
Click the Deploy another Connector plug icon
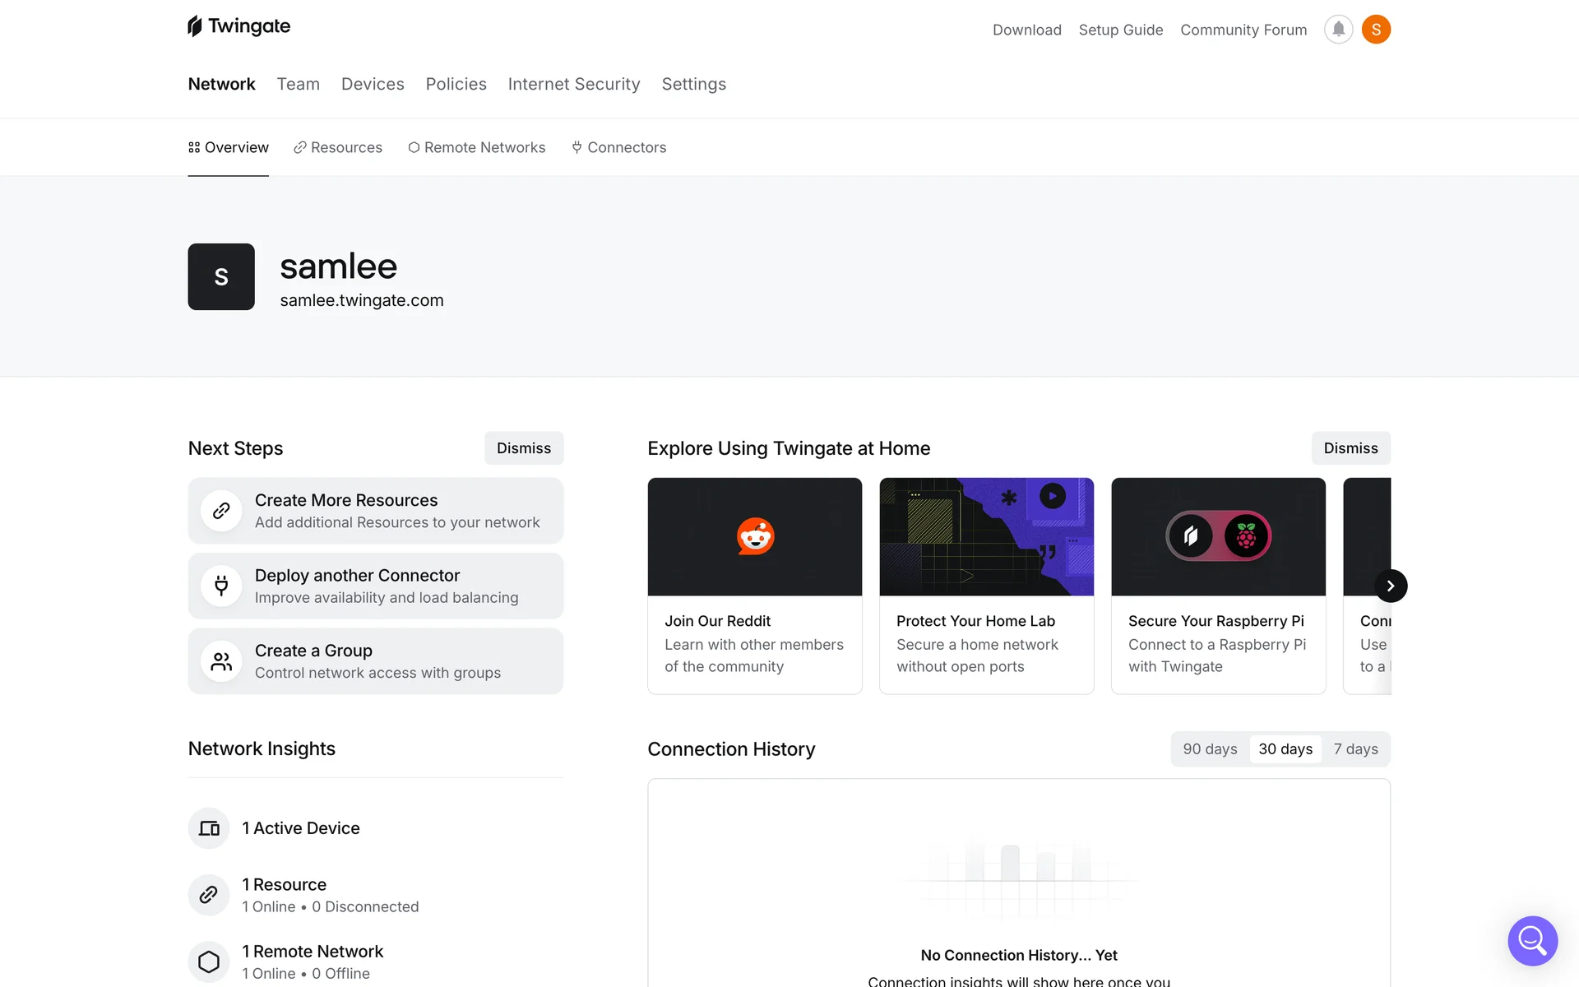coord(221,586)
